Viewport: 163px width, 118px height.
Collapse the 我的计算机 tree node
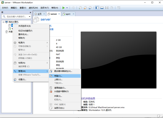[x=4, y=22]
